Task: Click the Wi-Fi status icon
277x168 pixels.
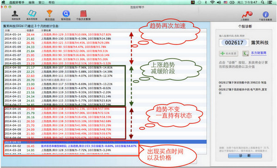Action: click(212, 2)
